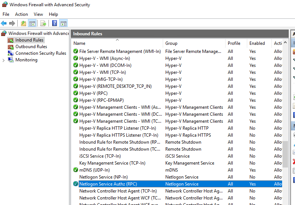Click the Inbound Rules tree icon
This screenshot has width=295, height=205.
point(11,40)
